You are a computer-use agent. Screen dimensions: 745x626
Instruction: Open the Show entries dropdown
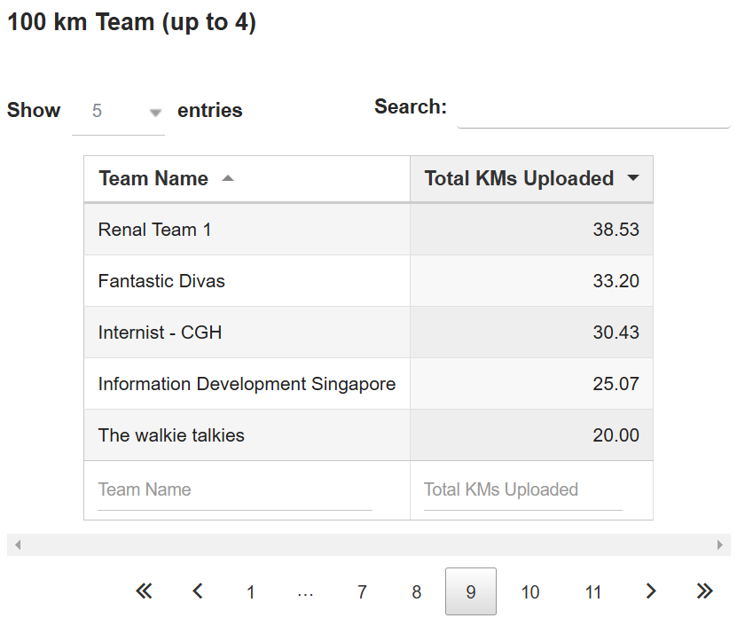(118, 111)
